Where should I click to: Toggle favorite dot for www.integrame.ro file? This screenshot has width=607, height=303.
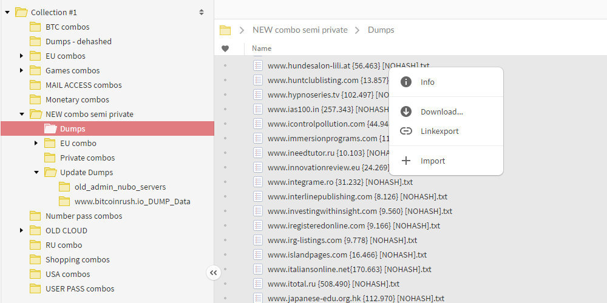point(225,182)
